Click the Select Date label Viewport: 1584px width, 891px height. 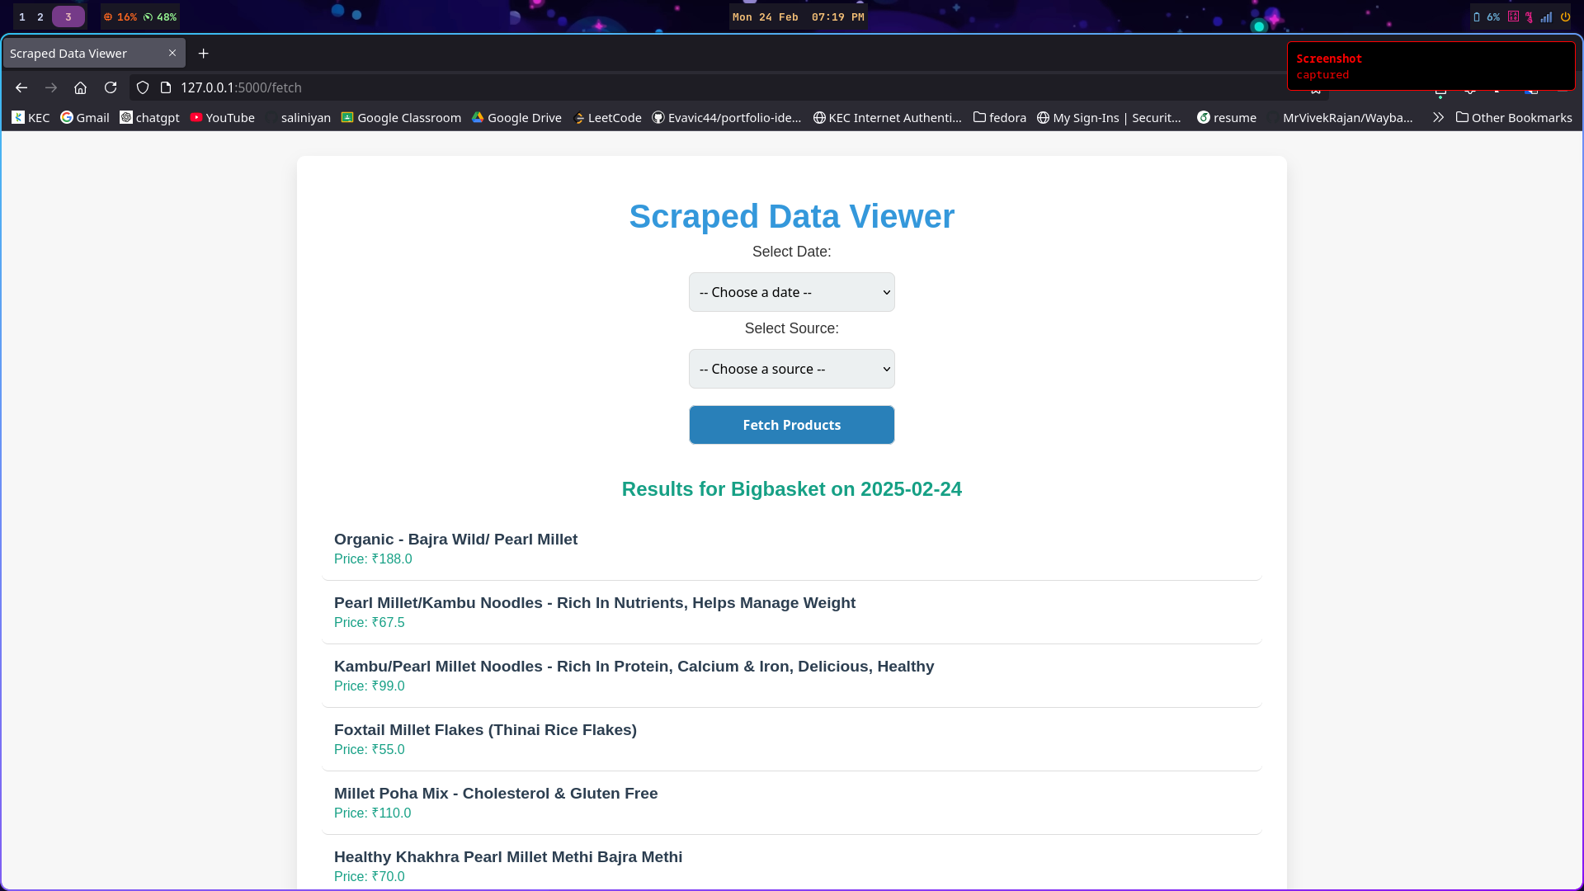tap(792, 252)
